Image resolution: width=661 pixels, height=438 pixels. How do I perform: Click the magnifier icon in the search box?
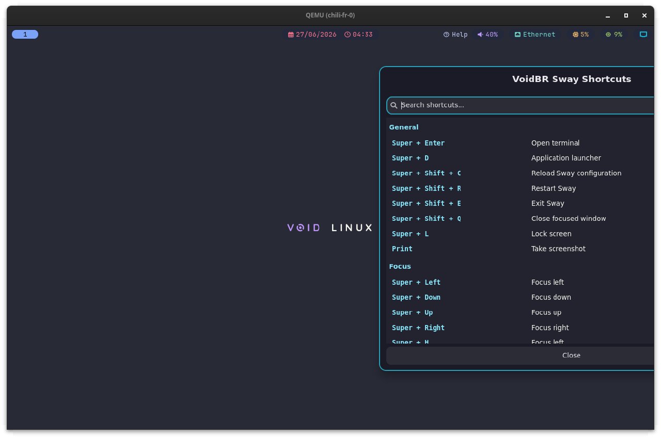tap(394, 105)
